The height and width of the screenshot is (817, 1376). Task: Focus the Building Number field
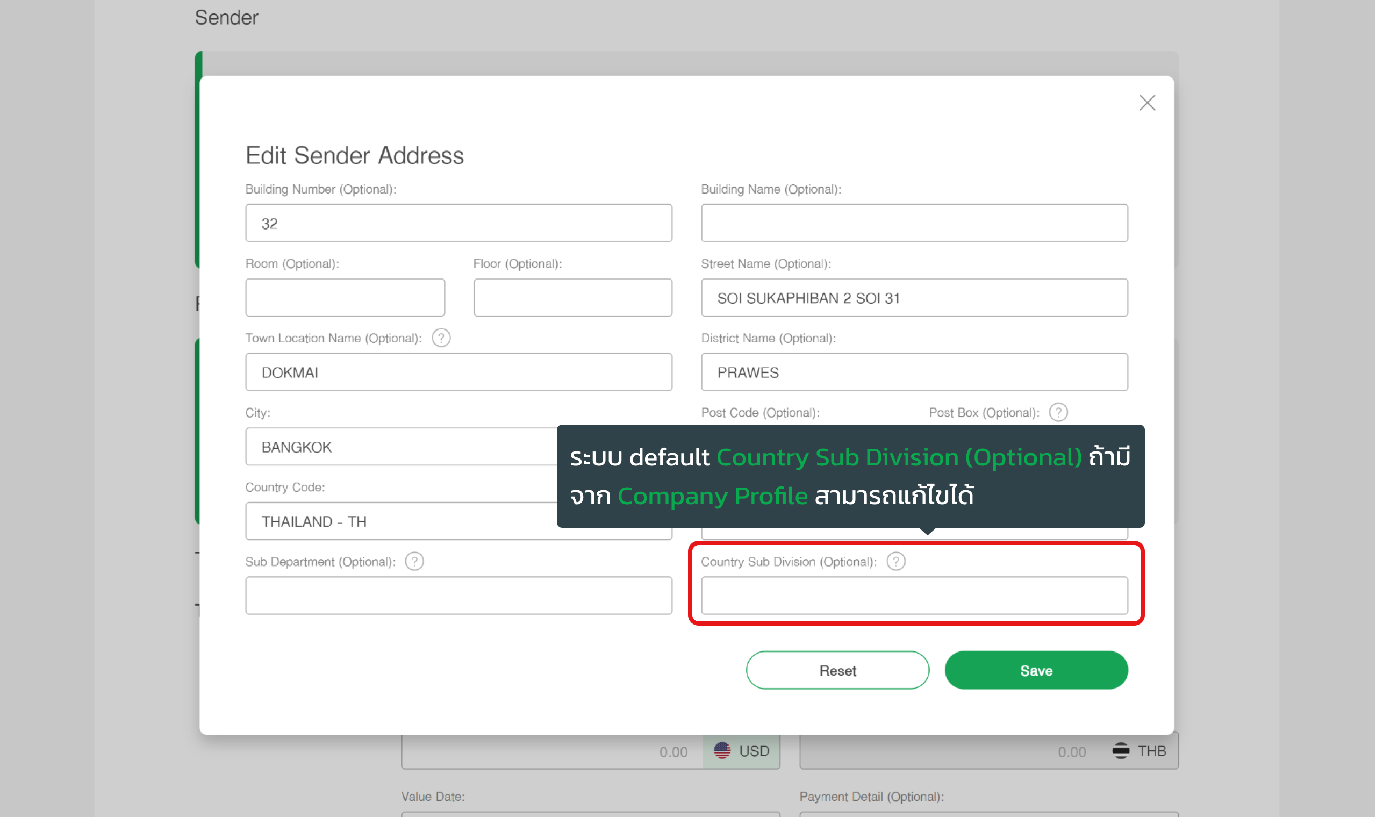tap(459, 223)
